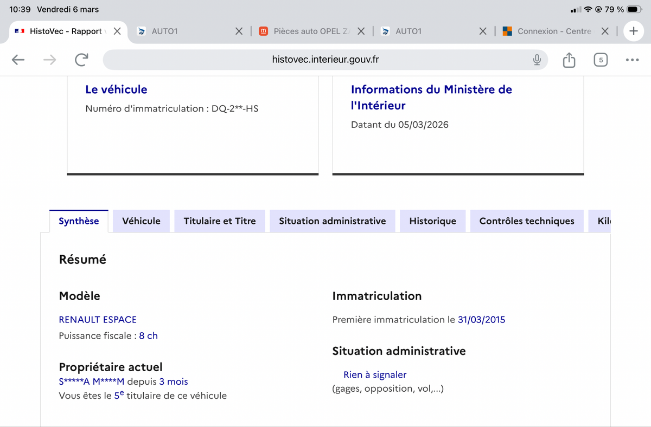Image resolution: width=651 pixels, height=427 pixels.
Task: Reload the HistoVec page
Action: point(81,60)
